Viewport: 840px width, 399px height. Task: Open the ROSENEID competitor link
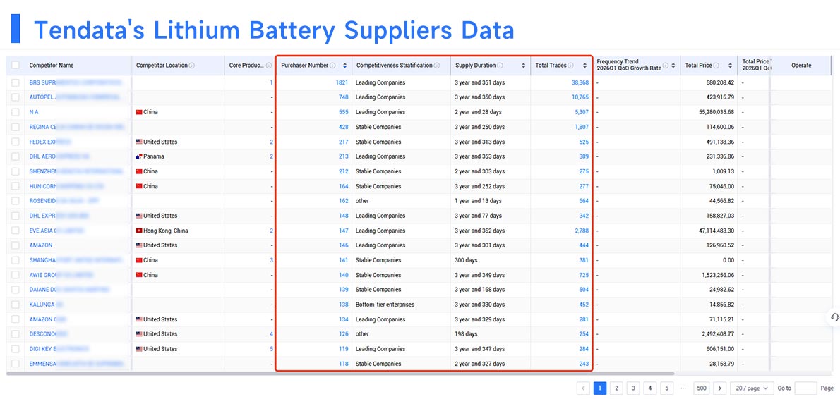(64, 201)
